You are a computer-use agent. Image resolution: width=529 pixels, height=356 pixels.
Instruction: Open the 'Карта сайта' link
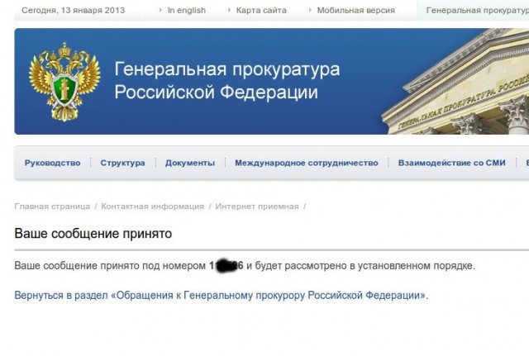pyautogui.click(x=261, y=11)
